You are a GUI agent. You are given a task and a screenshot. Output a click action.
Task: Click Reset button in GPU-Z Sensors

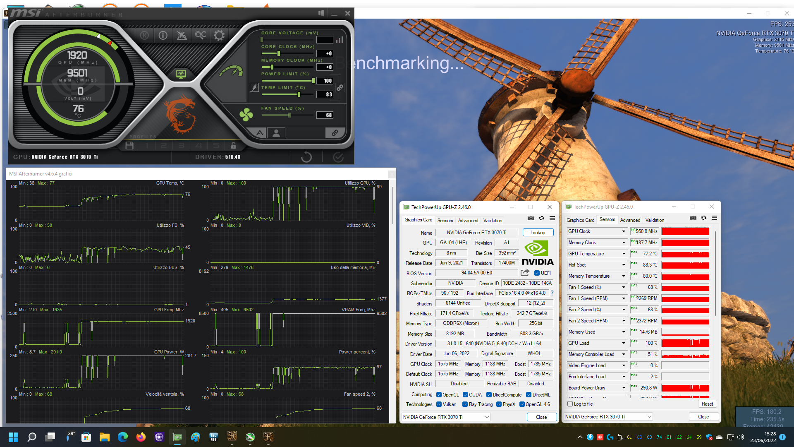707,404
